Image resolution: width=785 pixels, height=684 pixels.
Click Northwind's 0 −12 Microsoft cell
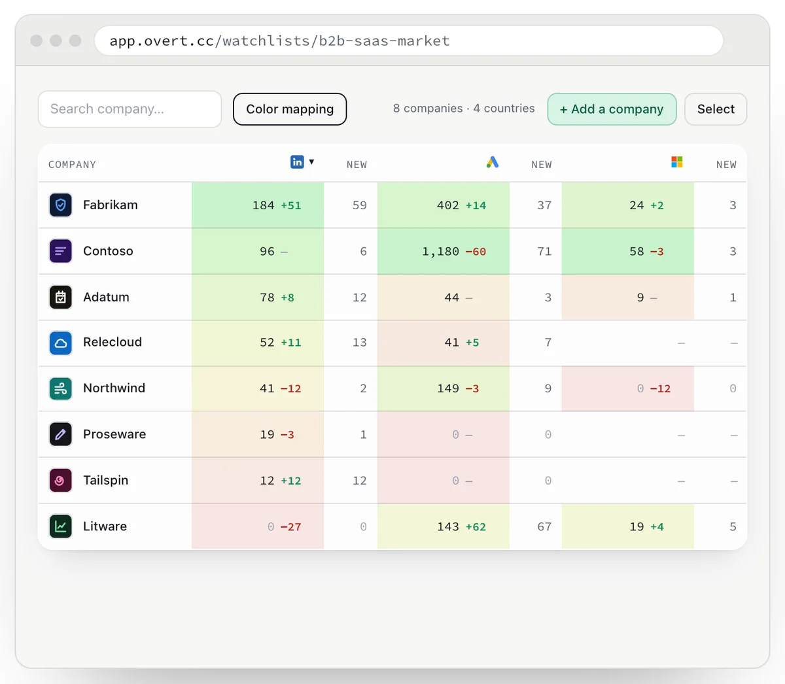pos(628,388)
